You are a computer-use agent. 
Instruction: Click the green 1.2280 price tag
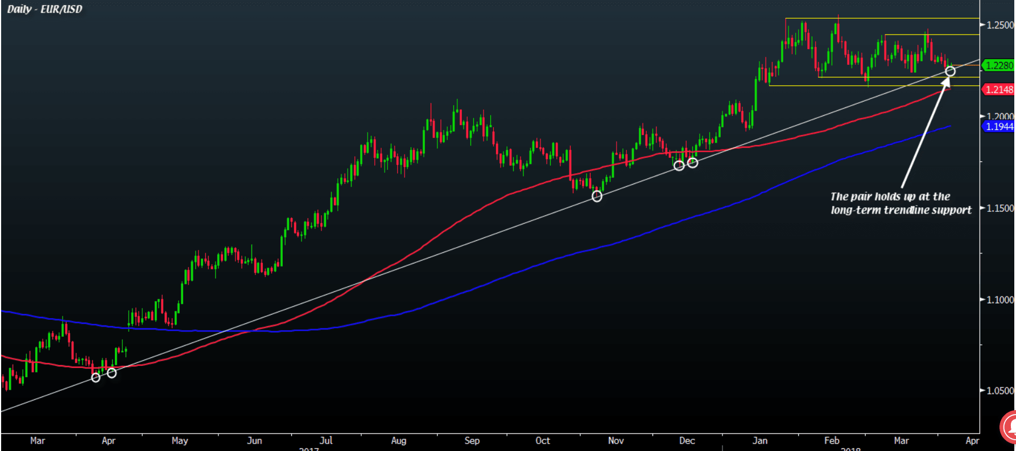click(x=999, y=66)
